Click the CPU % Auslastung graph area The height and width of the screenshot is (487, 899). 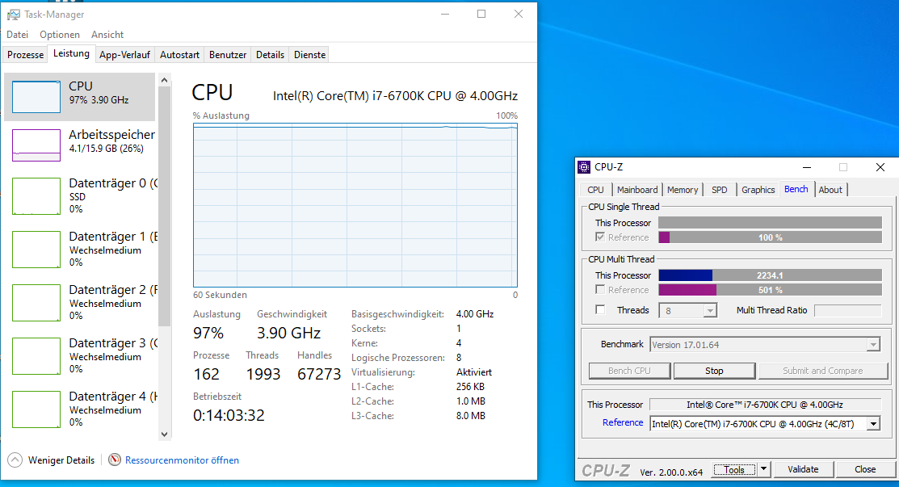355,205
